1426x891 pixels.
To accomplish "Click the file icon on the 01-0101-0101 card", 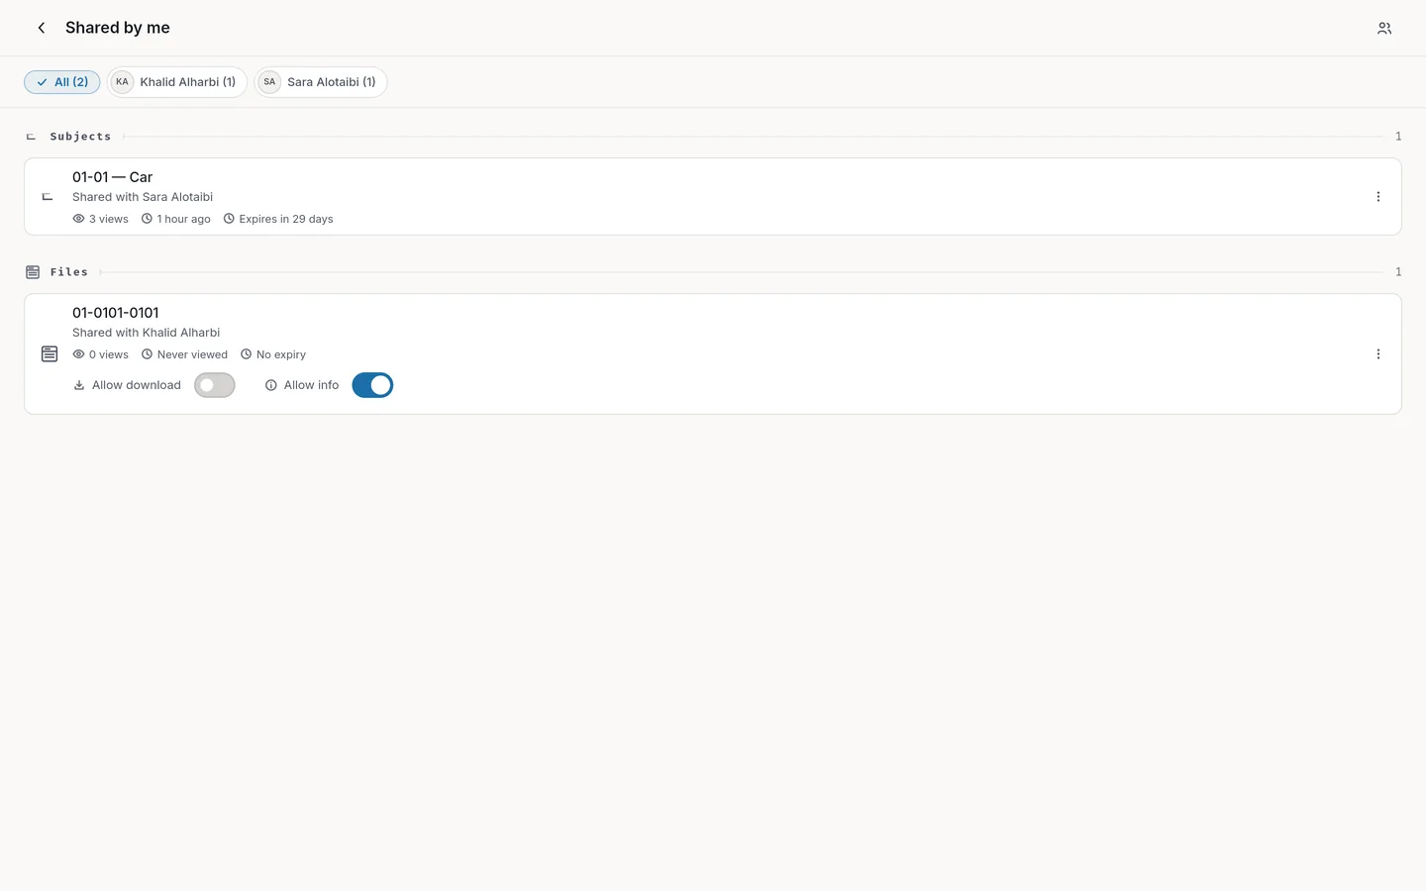I will [x=50, y=353].
